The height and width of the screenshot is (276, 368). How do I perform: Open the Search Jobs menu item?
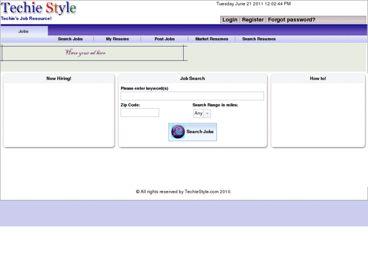point(70,39)
